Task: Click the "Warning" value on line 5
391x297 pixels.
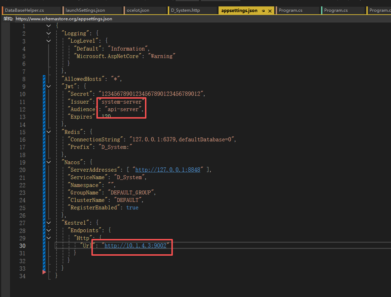Action: tap(162, 56)
